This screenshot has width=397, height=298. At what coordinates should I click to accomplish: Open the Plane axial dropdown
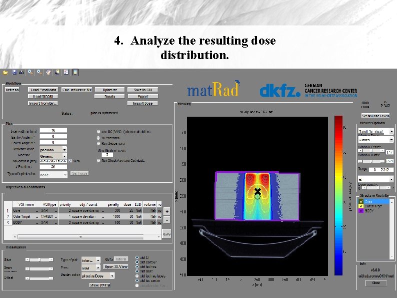[90, 267]
